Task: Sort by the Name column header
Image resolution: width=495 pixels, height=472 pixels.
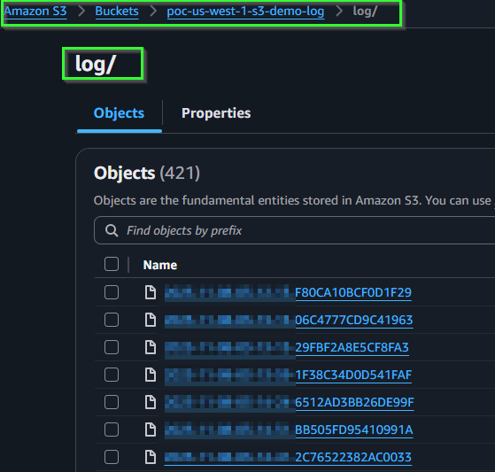Action: tap(160, 265)
